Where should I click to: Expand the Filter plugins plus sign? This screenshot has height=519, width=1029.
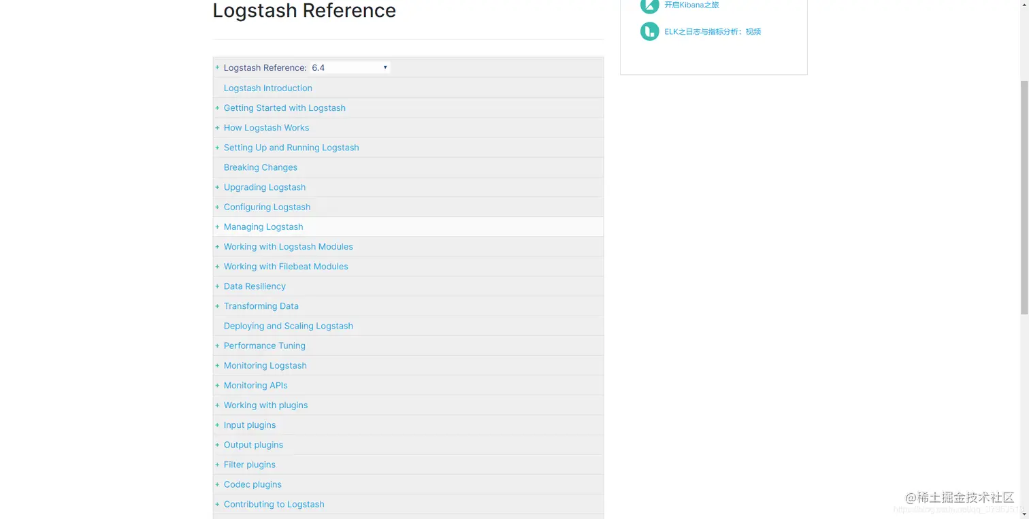click(x=217, y=464)
